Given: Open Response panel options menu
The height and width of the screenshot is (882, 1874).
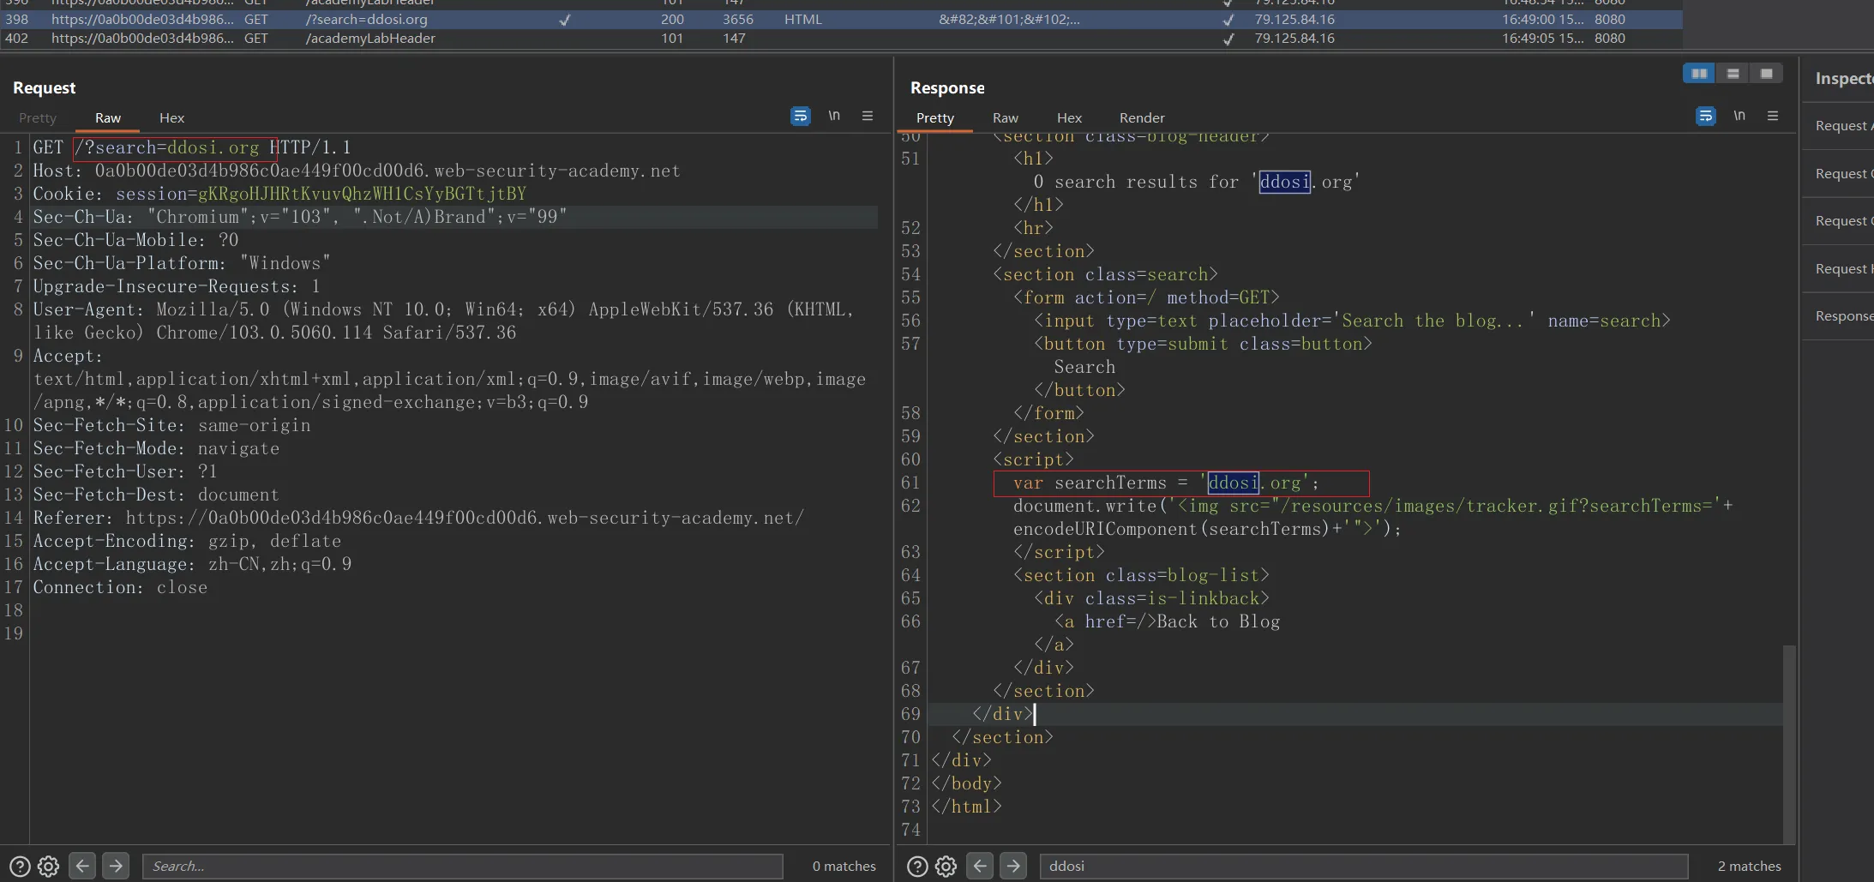Looking at the screenshot, I should 1773,116.
